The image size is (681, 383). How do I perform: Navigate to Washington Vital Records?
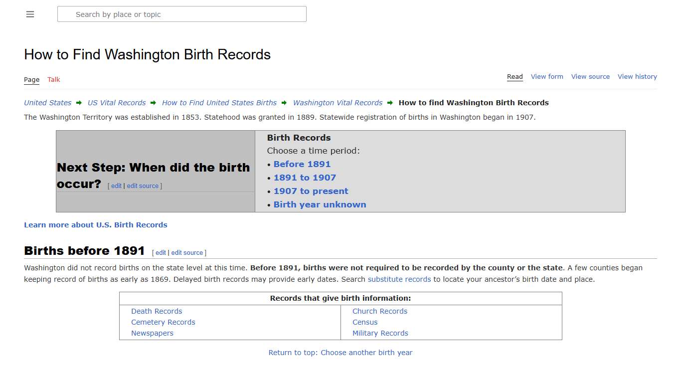pyautogui.click(x=338, y=102)
